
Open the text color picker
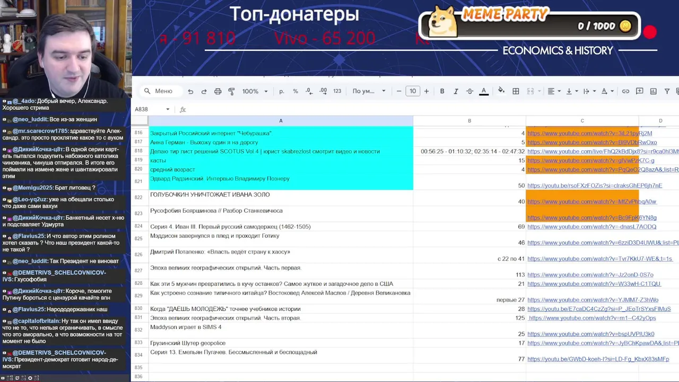pyautogui.click(x=484, y=91)
